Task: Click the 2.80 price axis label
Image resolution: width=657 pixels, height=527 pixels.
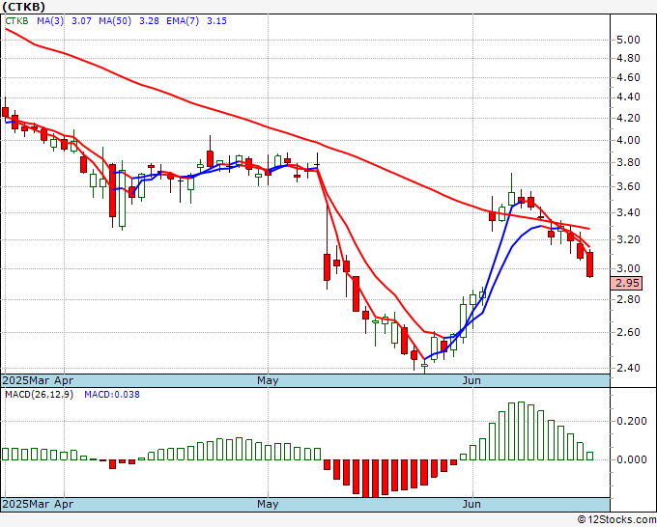Action: (628, 299)
